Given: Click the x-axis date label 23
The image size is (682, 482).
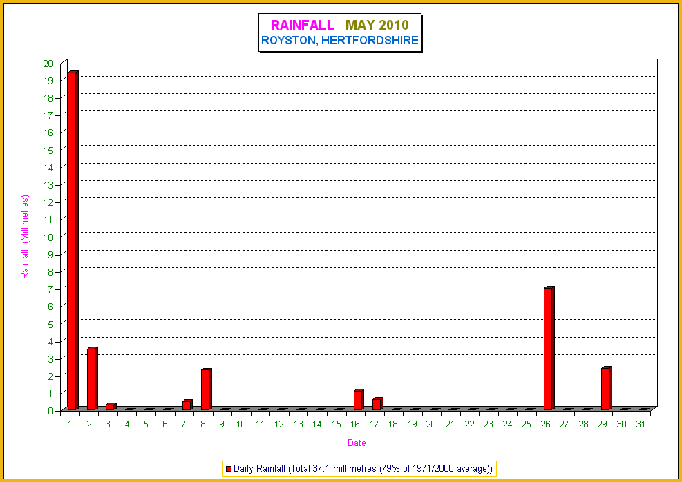Looking at the screenshot, I should pos(488,424).
